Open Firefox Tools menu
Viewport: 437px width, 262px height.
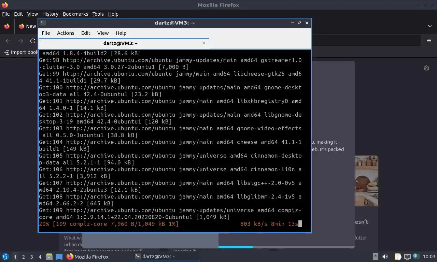(98, 14)
